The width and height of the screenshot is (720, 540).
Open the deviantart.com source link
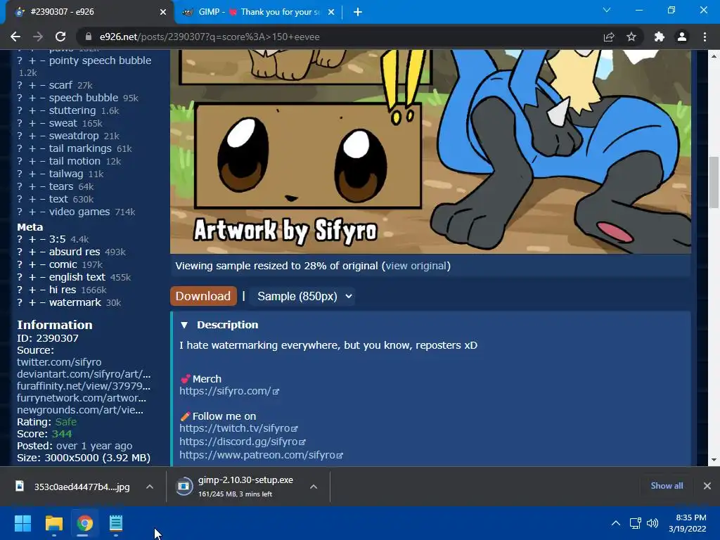[x=84, y=374]
